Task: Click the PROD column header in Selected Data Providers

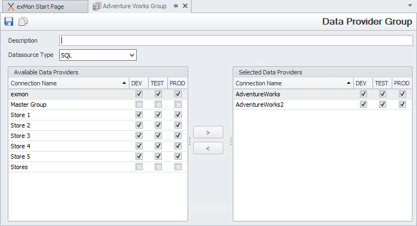Action: coord(402,83)
